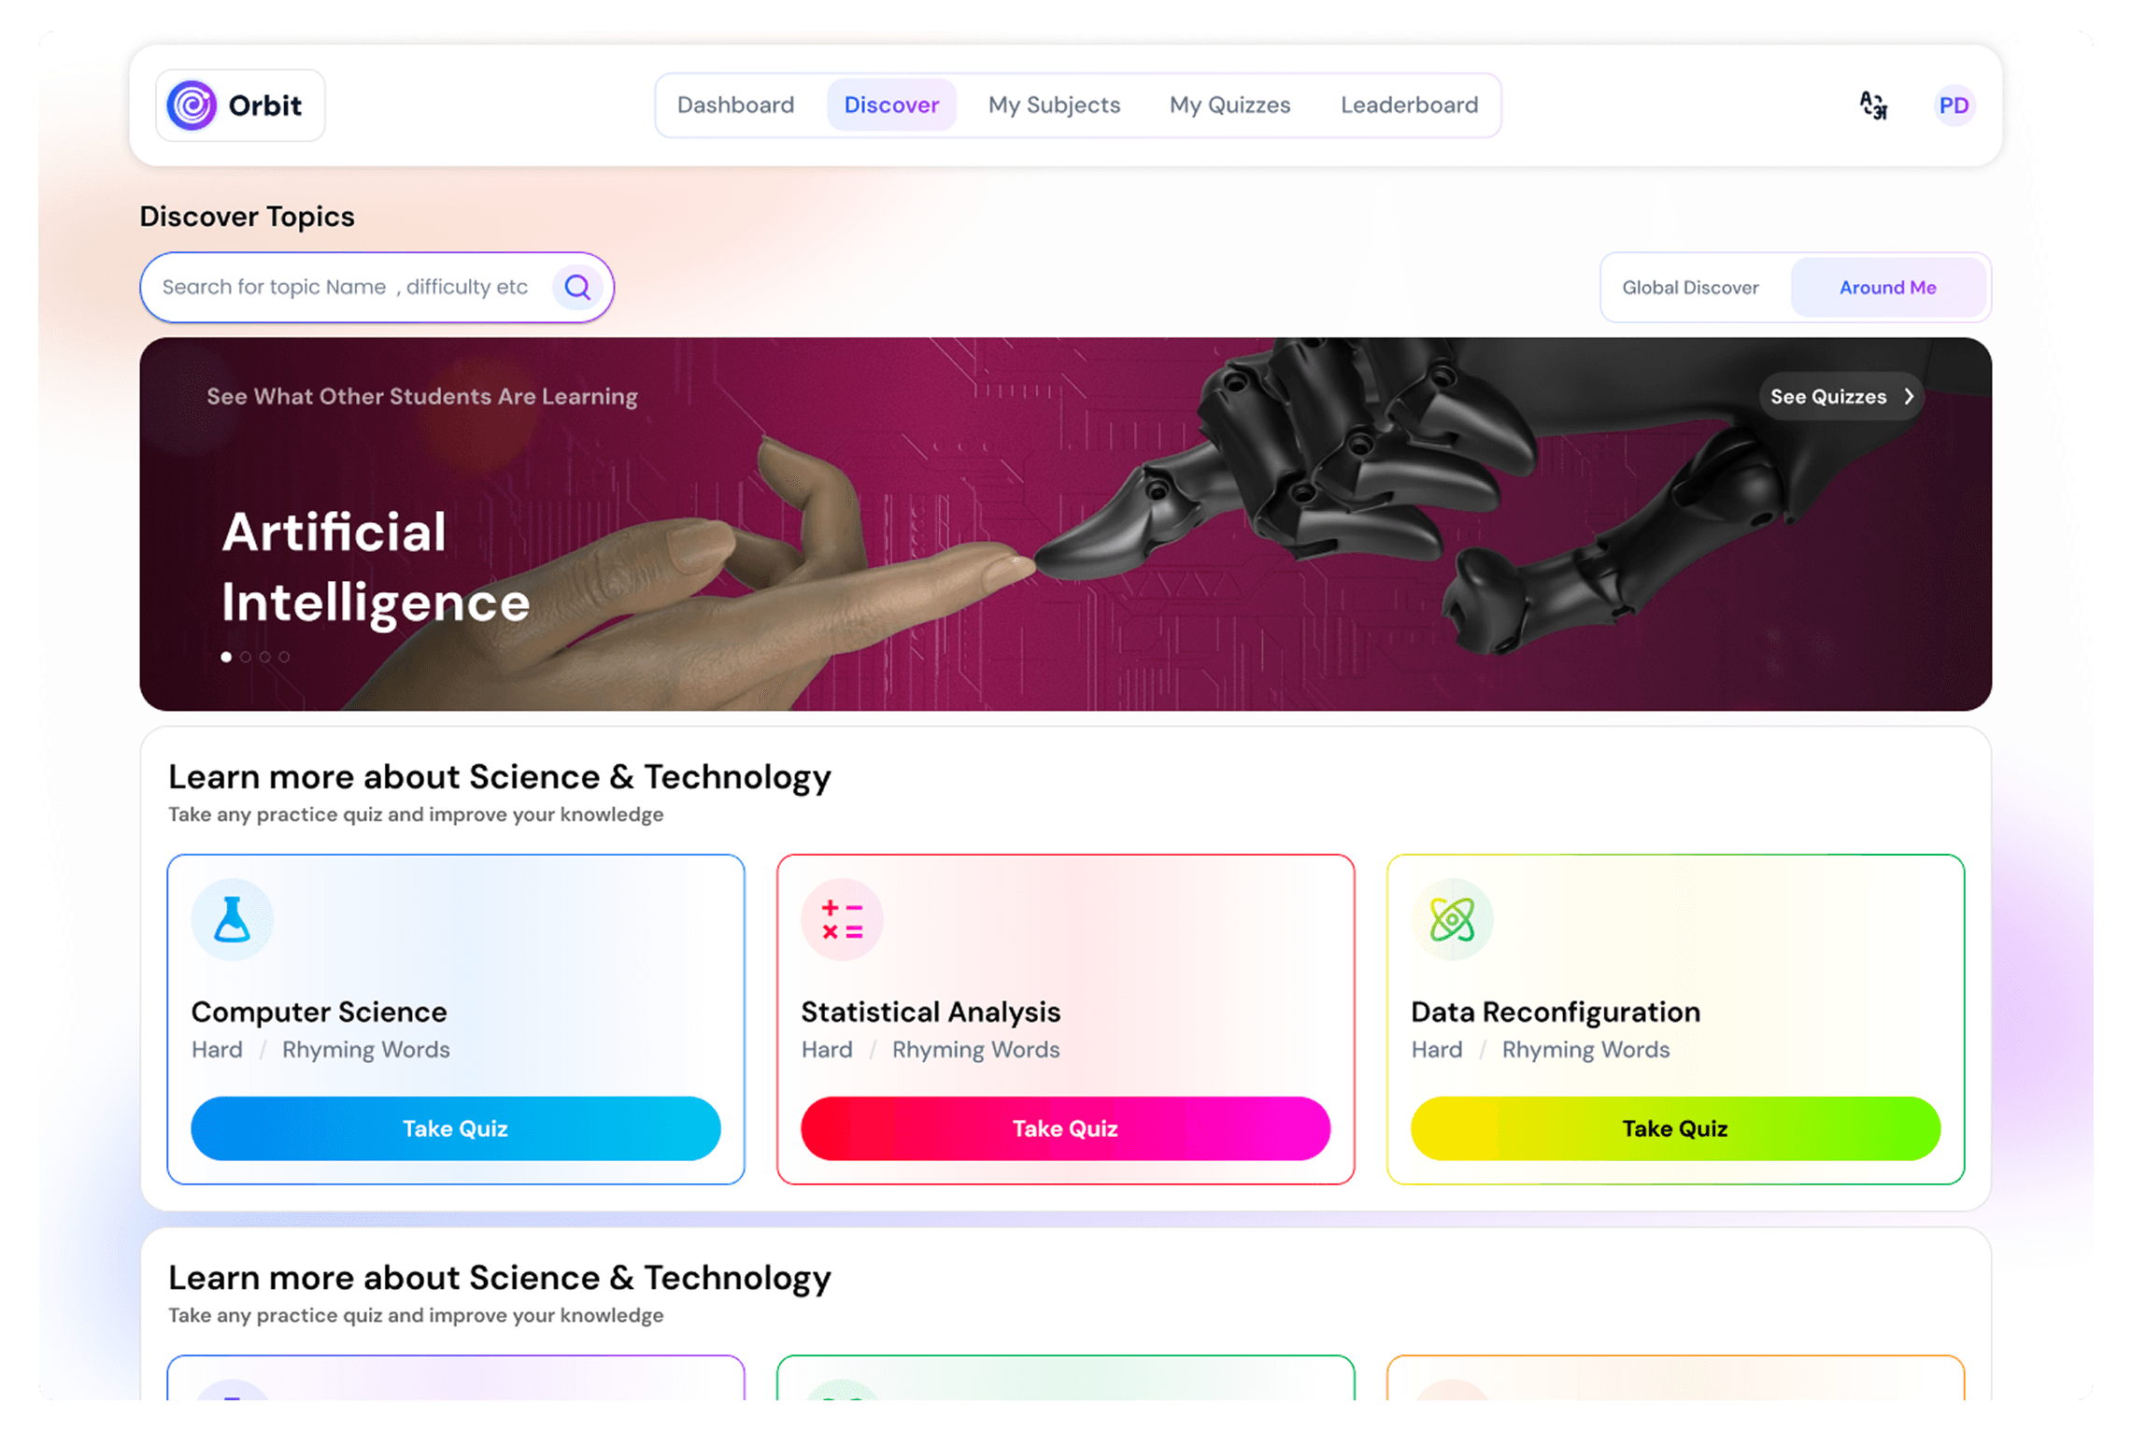
Task: Click the Data Reconfiguration atom icon
Action: pos(1452,919)
